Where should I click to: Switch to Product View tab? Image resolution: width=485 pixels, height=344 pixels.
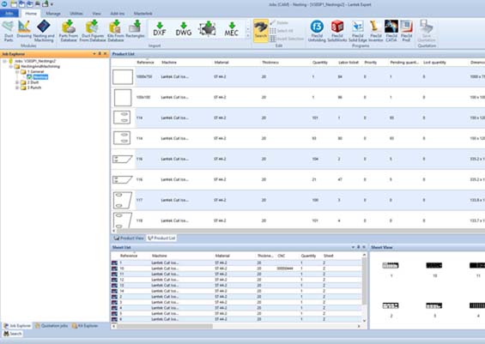tap(129, 238)
